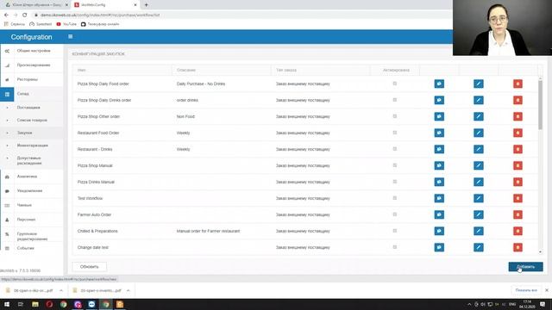Toggle activated checkbox for Pizza Shop Manual
The height and width of the screenshot is (310, 552).
(395, 165)
